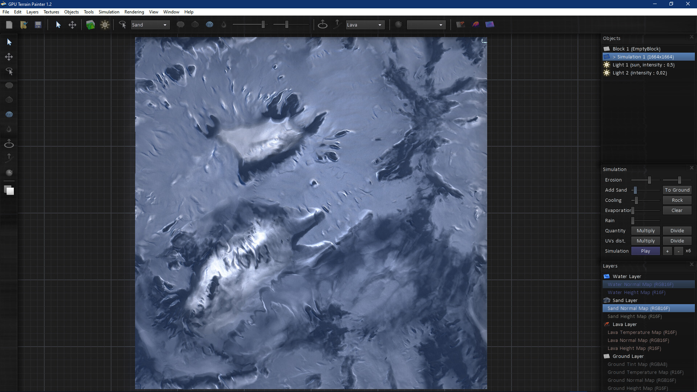Click the Clear button next to Evaporation
Image resolution: width=697 pixels, height=392 pixels.
[677, 210]
